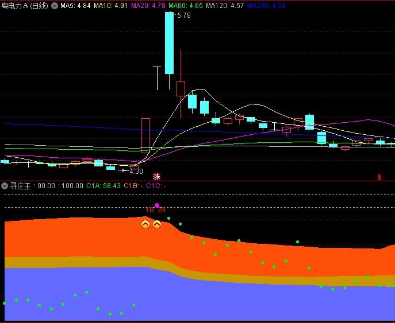This screenshot has height=323, width=395.
Task: Select the MA10 yellow moving average label
Action: 110,6
